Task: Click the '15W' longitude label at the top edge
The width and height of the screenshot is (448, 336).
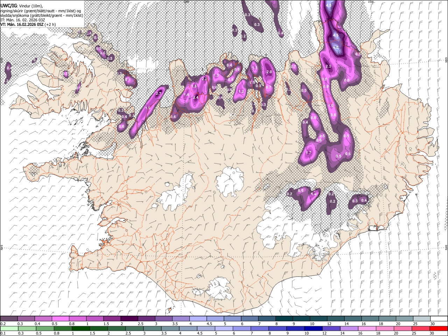Action: coord(371,2)
